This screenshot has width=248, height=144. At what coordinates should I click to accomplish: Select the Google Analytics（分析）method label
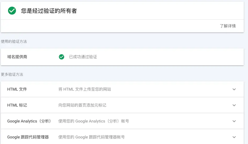tap(29, 121)
